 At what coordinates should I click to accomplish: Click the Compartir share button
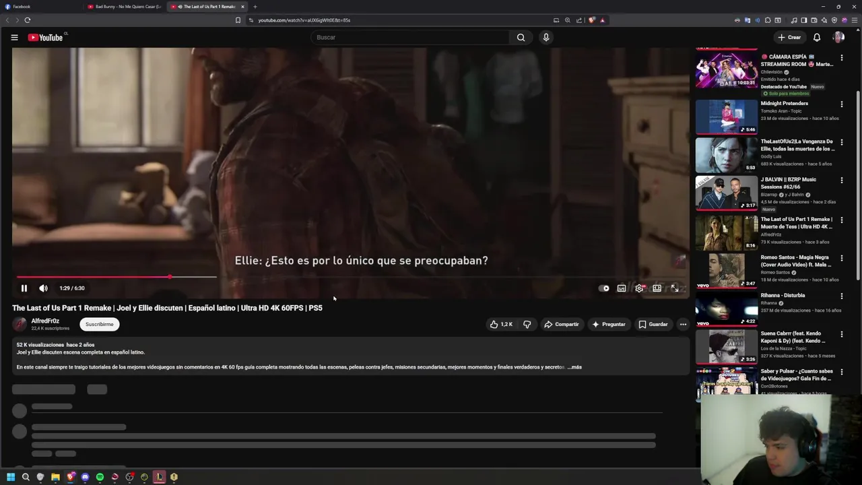pos(562,324)
